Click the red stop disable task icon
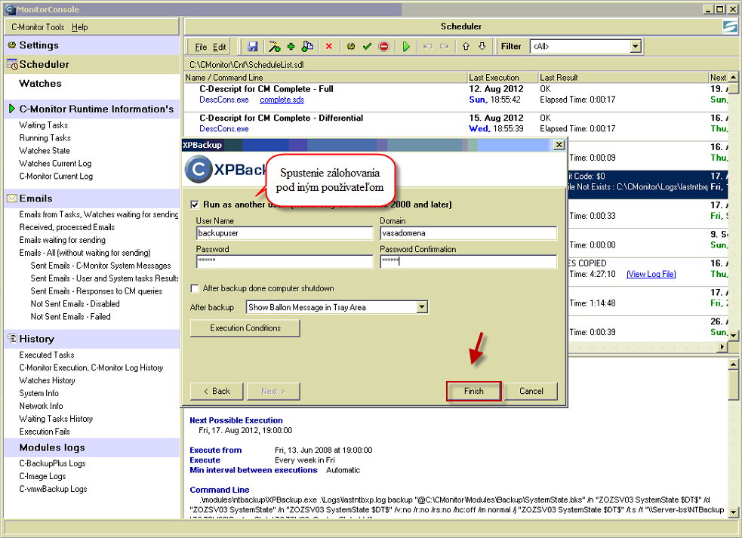Screen dimensions: 742x538 tap(383, 46)
